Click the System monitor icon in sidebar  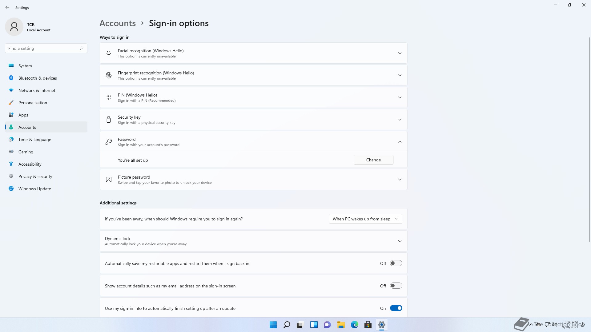click(11, 66)
